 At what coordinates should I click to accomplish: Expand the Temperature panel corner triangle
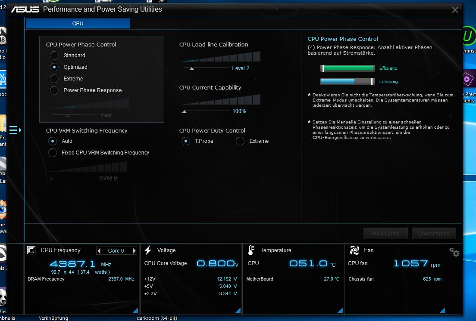tap(340, 310)
